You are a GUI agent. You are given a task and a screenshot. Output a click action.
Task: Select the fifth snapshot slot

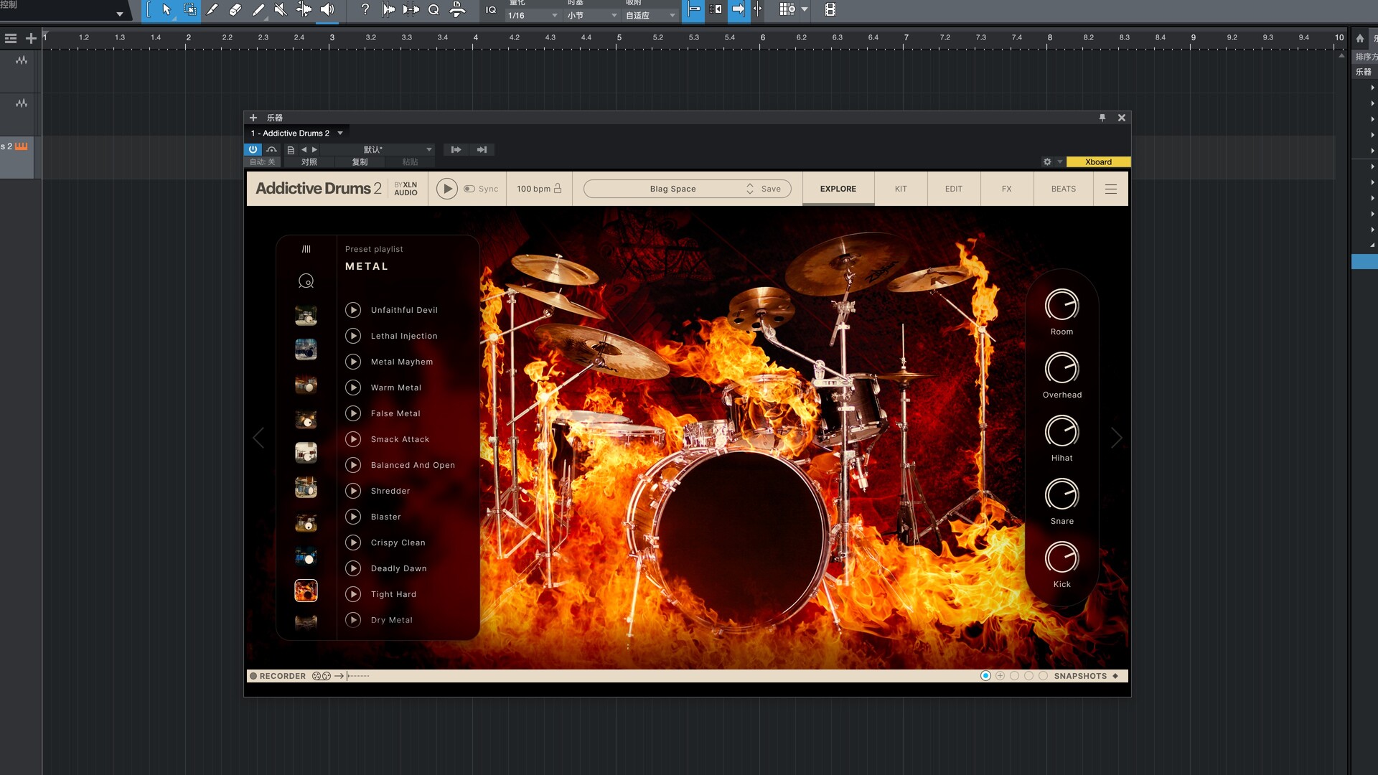pos(1043,676)
